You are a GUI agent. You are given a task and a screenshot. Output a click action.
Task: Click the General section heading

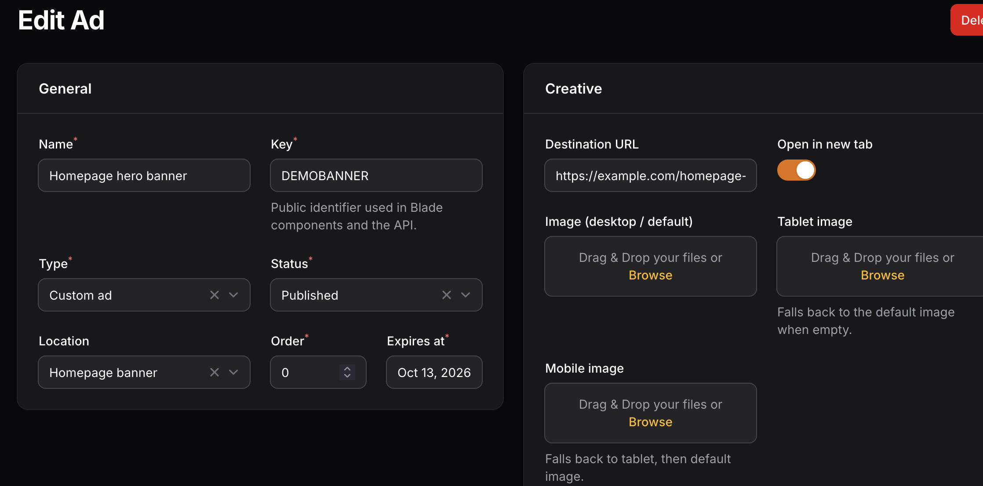[x=65, y=89]
